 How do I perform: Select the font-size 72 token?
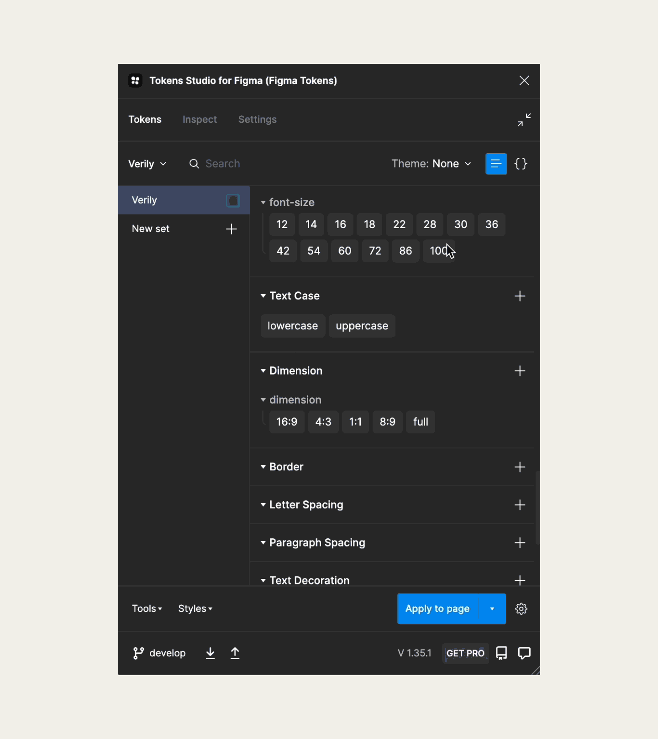click(x=375, y=251)
